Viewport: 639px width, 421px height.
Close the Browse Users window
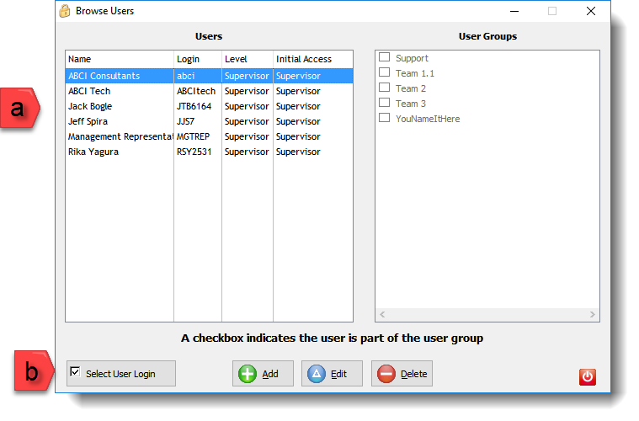pyautogui.click(x=591, y=11)
